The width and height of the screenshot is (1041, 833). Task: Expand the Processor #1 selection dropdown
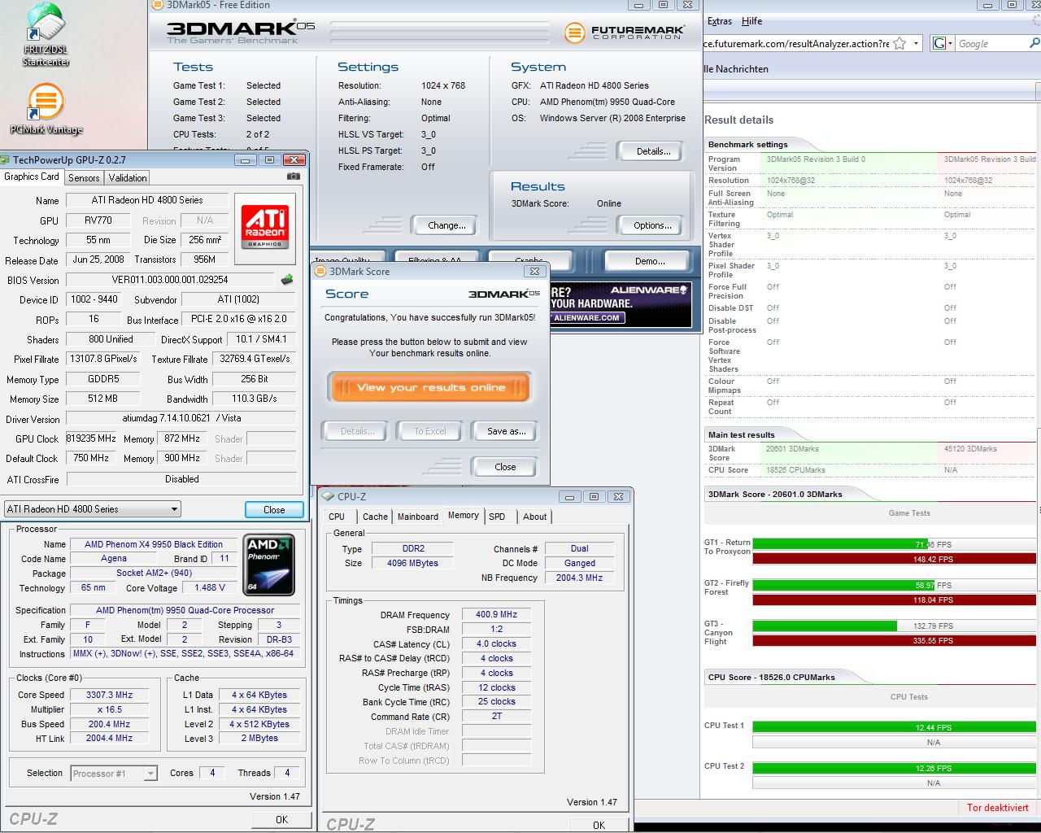[150, 774]
